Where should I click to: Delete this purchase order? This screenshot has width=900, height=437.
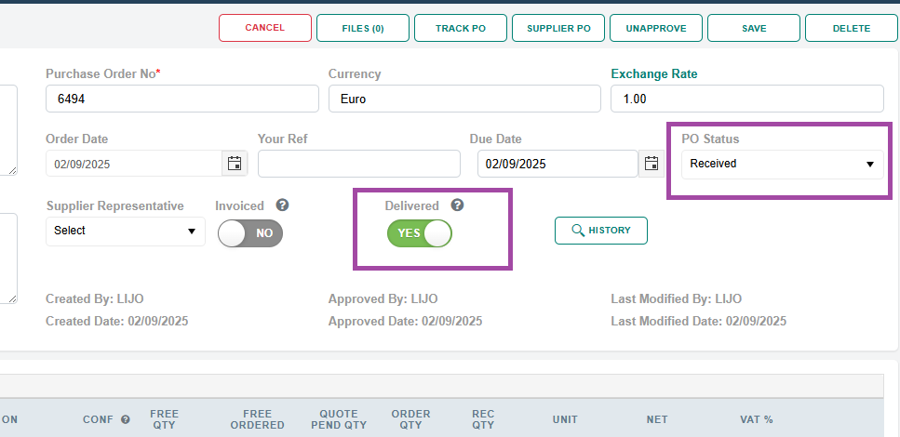pyautogui.click(x=851, y=28)
